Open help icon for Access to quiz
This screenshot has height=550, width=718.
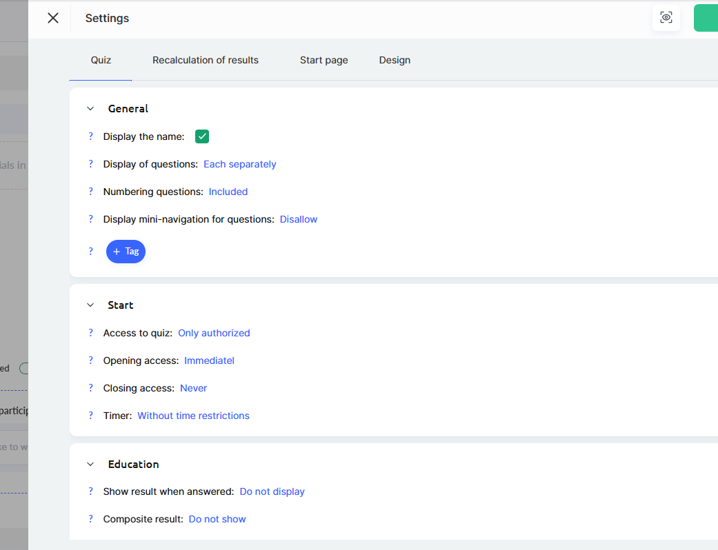point(90,333)
